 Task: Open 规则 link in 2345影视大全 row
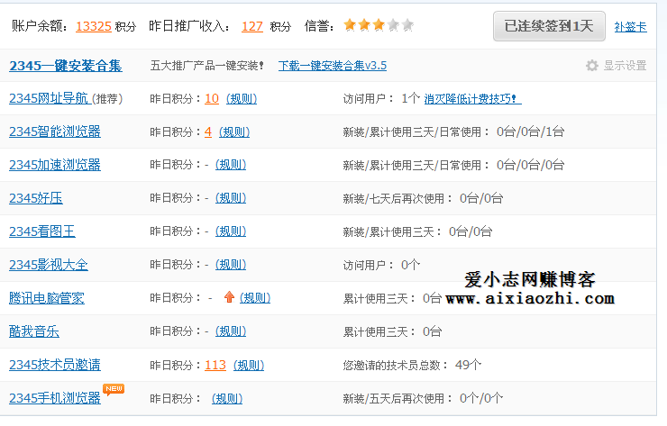(x=231, y=265)
